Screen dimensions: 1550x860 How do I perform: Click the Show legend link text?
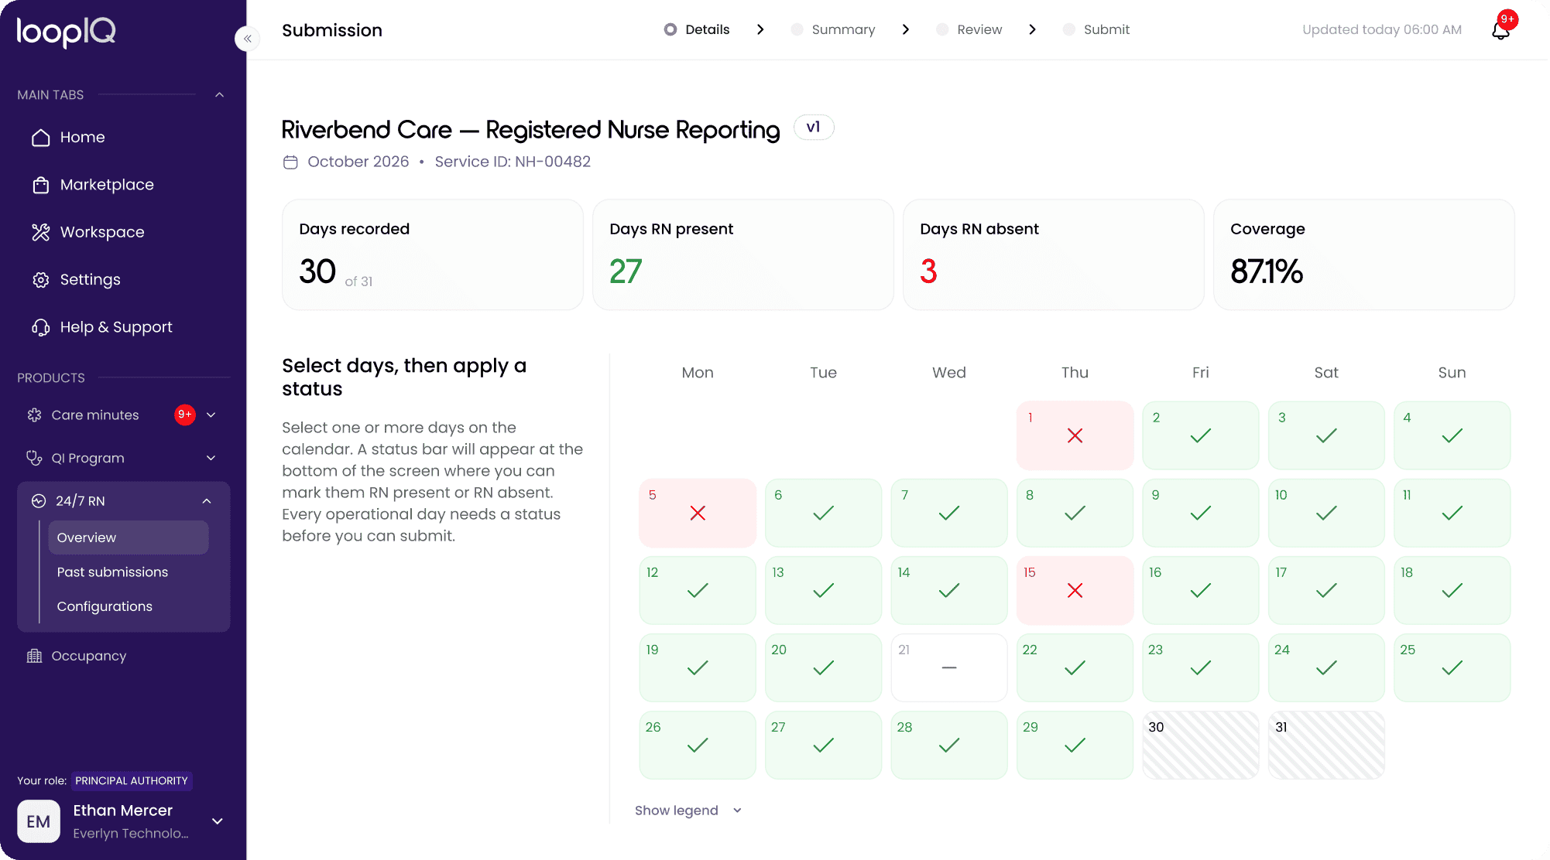click(x=677, y=811)
